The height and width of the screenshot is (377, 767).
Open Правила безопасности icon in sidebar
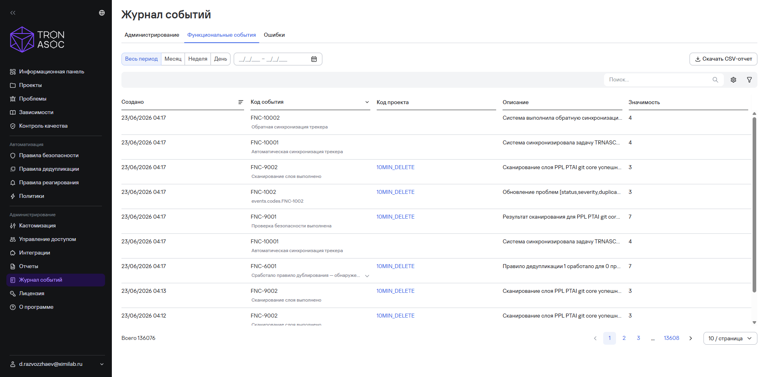tap(13, 156)
